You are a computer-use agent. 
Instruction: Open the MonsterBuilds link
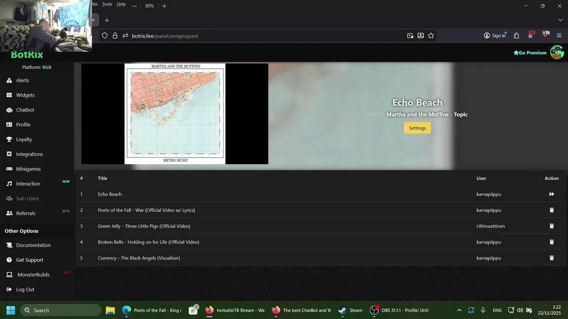pos(33,275)
